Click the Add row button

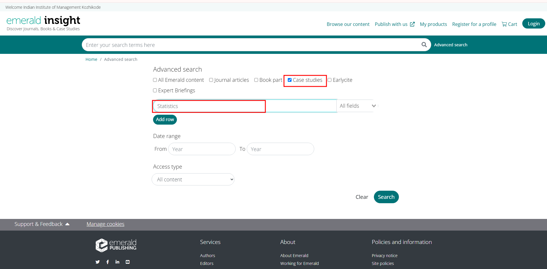point(165,120)
